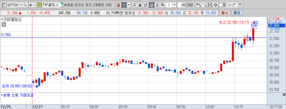Click the speaker sound alert icon
The width and height of the screenshot is (286, 109).
[31, 5]
